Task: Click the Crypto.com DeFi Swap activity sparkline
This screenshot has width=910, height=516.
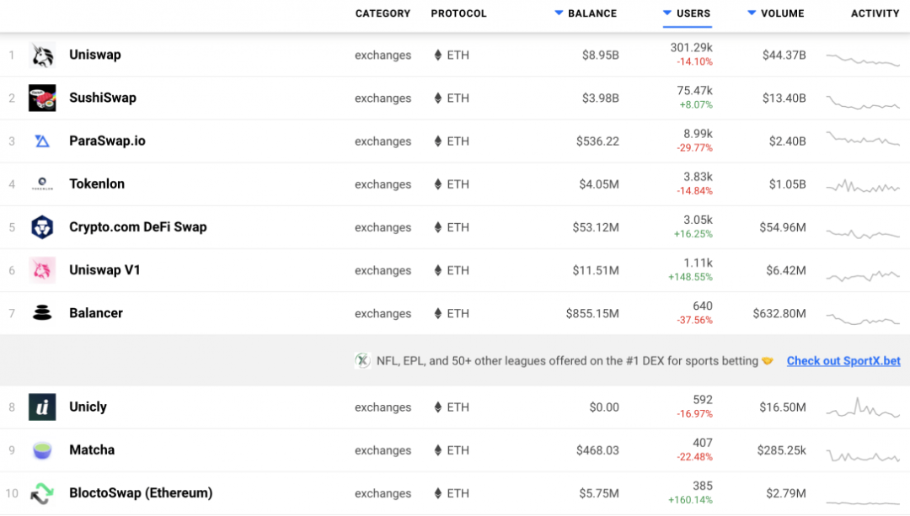Action: (863, 234)
